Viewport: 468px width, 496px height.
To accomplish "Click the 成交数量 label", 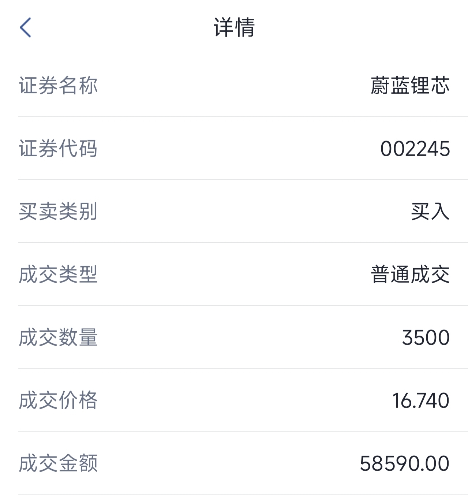I will coord(58,337).
